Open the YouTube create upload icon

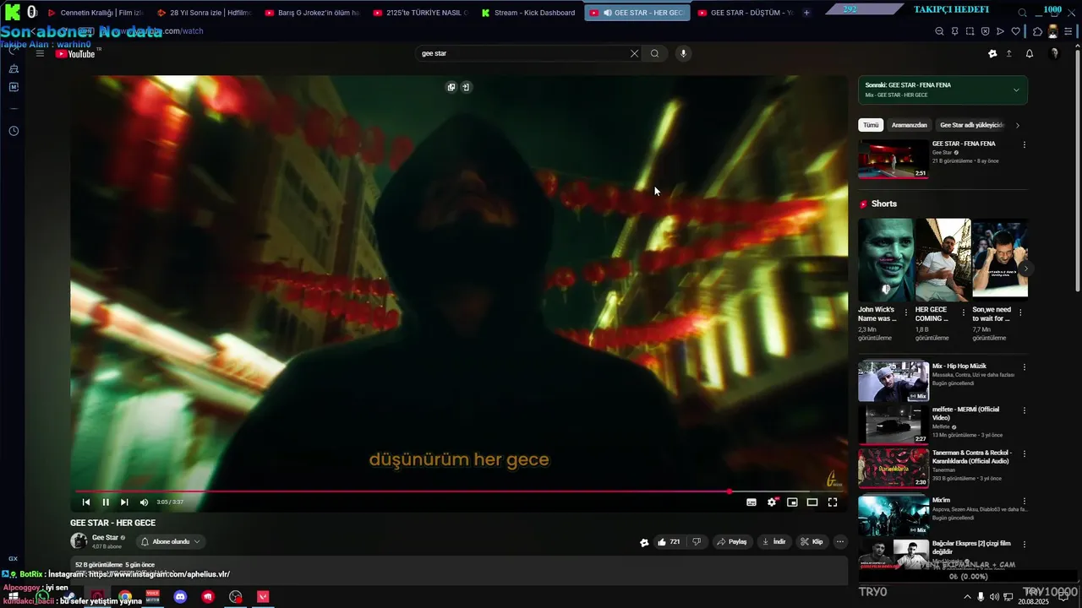click(1008, 53)
